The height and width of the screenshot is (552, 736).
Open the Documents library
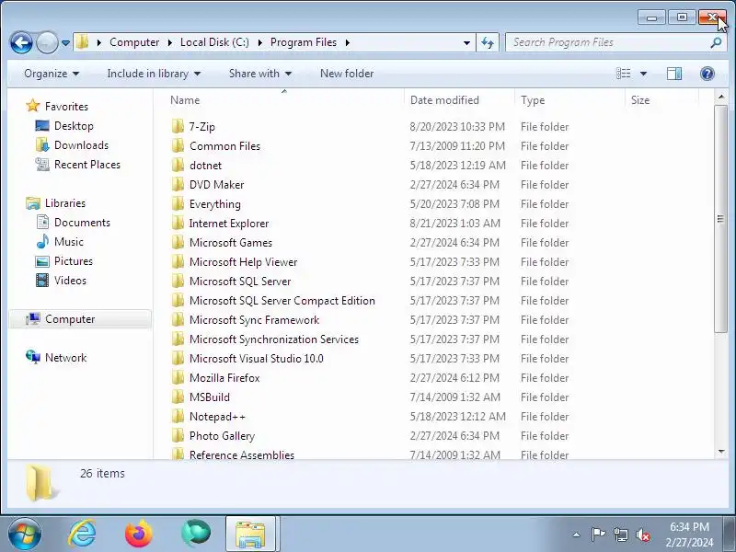pos(82,223)
